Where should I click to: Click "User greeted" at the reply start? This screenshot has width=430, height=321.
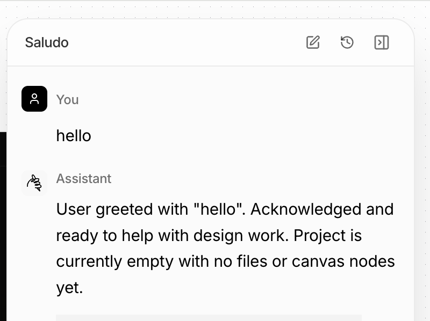[x=102, y=209]
